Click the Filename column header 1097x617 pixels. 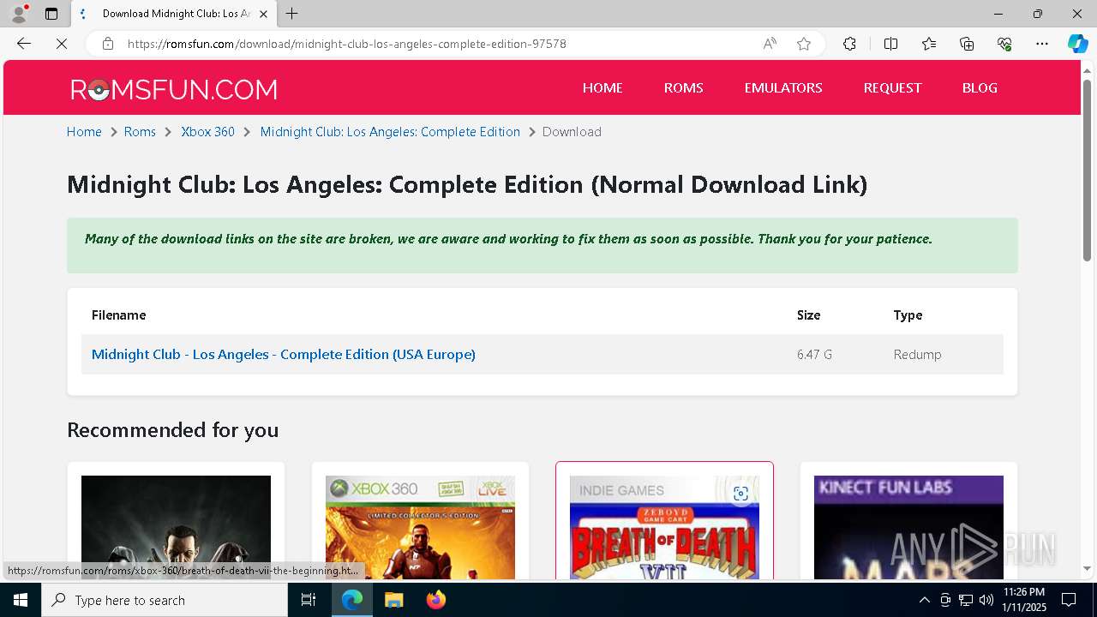pyautogui.click(x=119, y=314)
